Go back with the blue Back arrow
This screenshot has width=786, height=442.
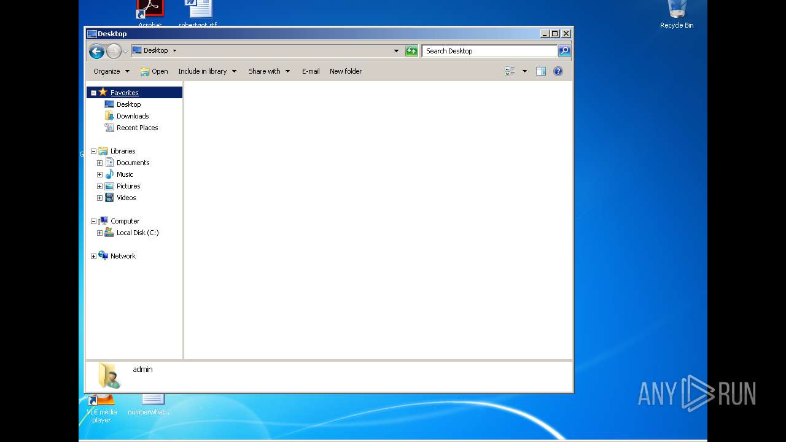(96, 51)
